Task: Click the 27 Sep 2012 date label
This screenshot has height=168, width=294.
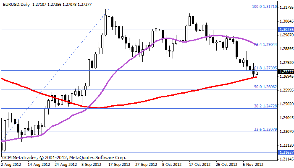Action: 146,165
